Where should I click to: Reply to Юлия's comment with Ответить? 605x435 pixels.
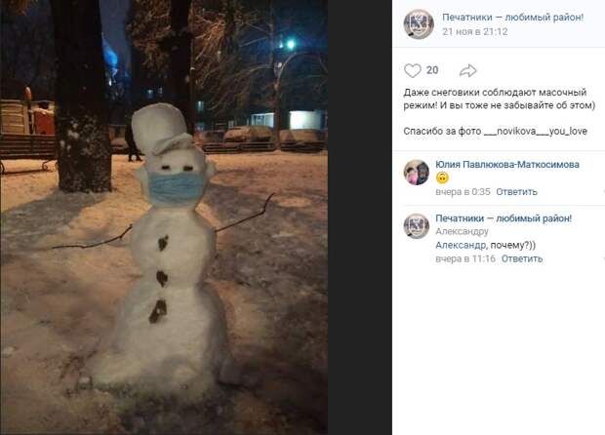[x=516, y=192]
